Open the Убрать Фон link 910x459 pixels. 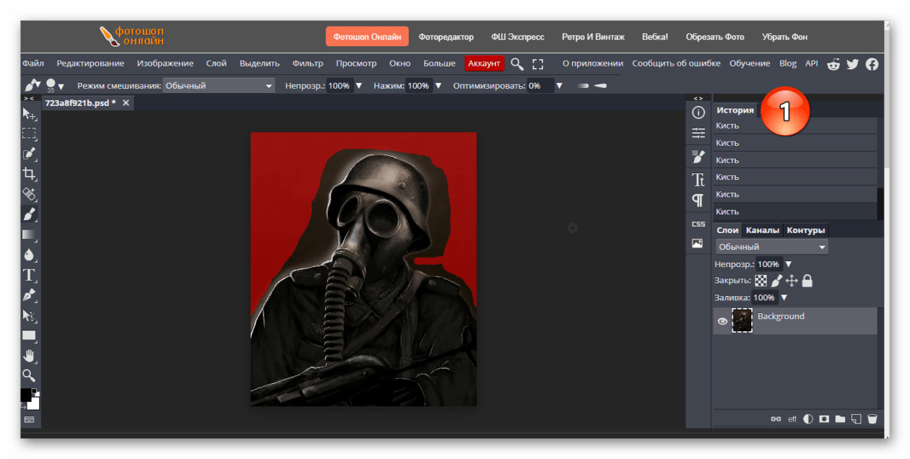pos(784,37)
